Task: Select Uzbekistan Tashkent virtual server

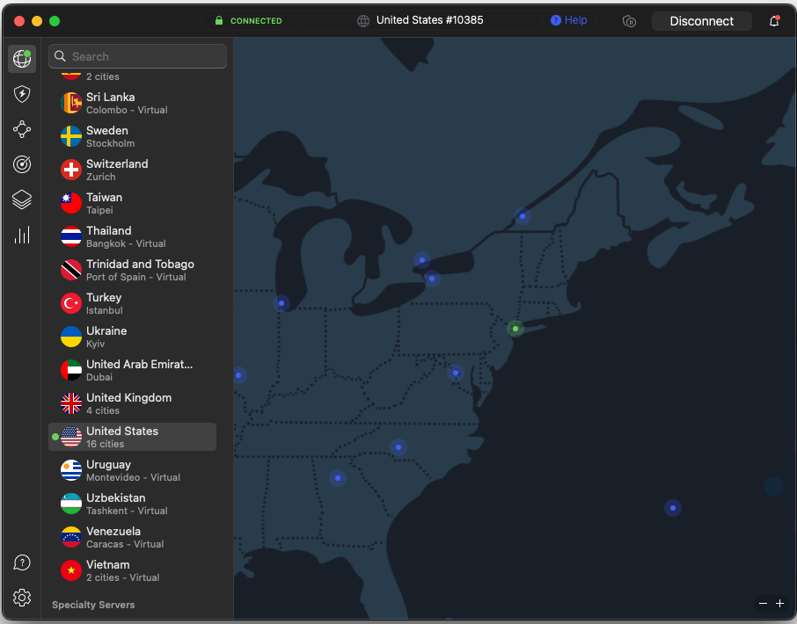Action: pyautogui.click(x=133, y=504)
